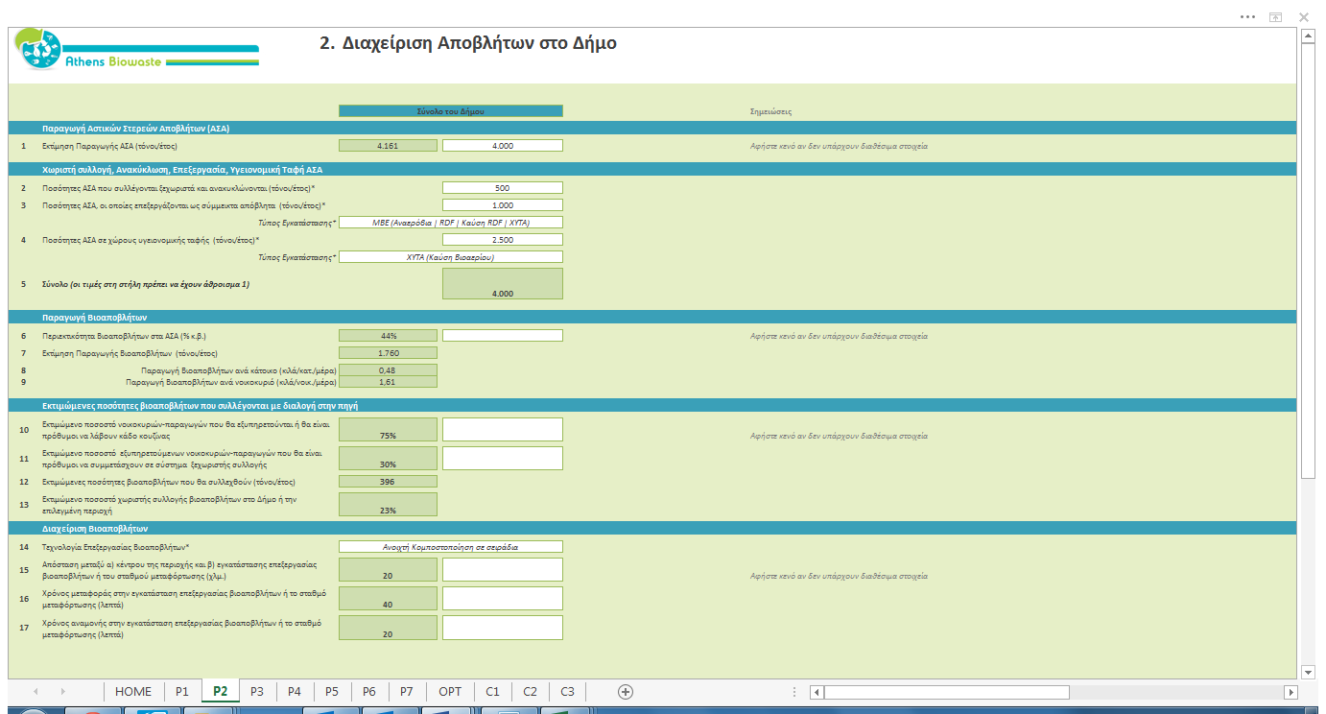Click the Σύνολο του Δήμου column header

pyautogui.click(x=451, y=111)
